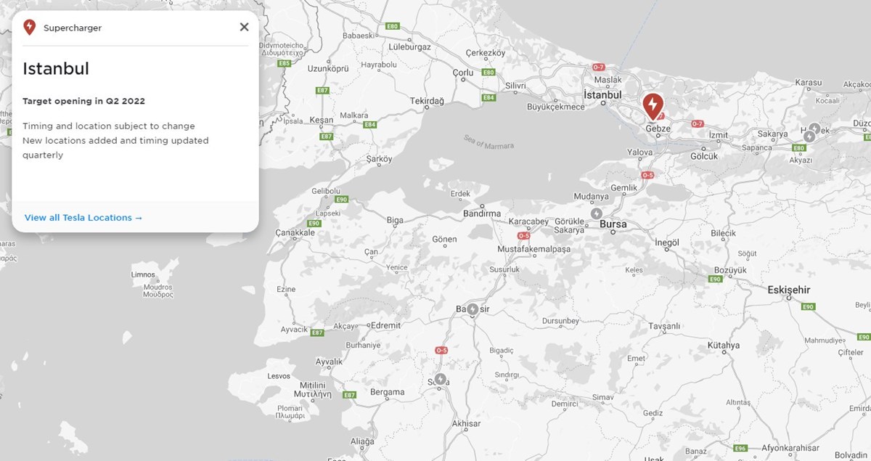
Task: Click the Karacabey map label
Action: click(528, 221)
